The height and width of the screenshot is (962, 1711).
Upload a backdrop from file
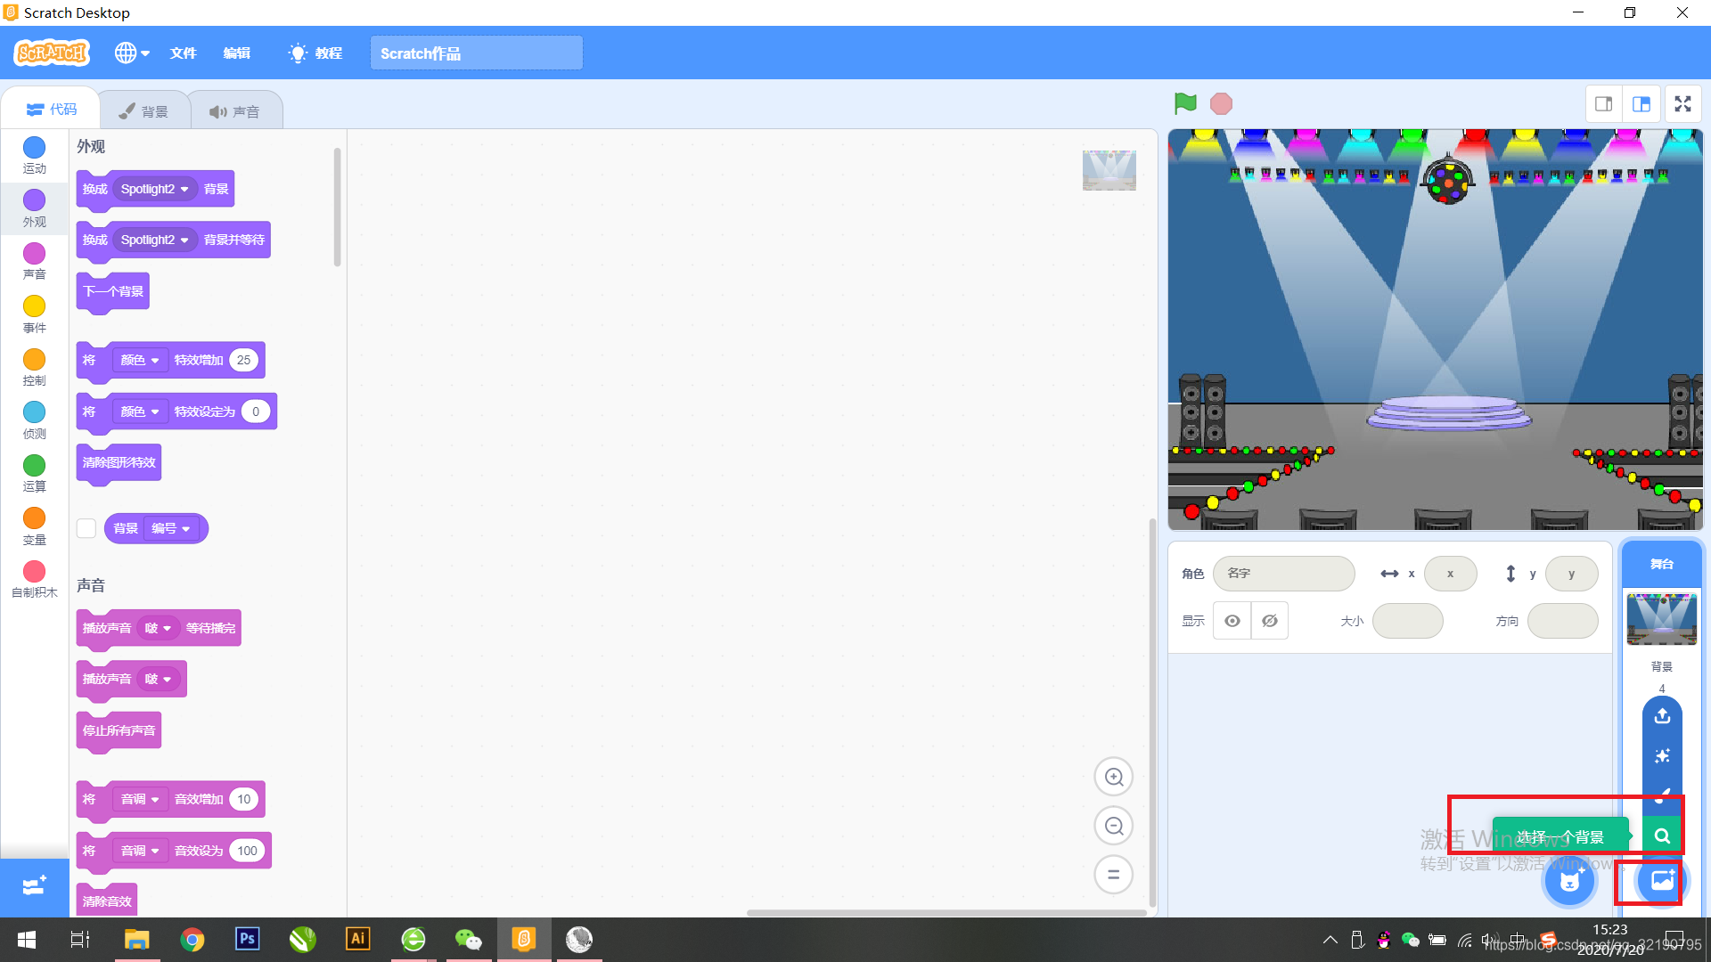[1662, 716]
